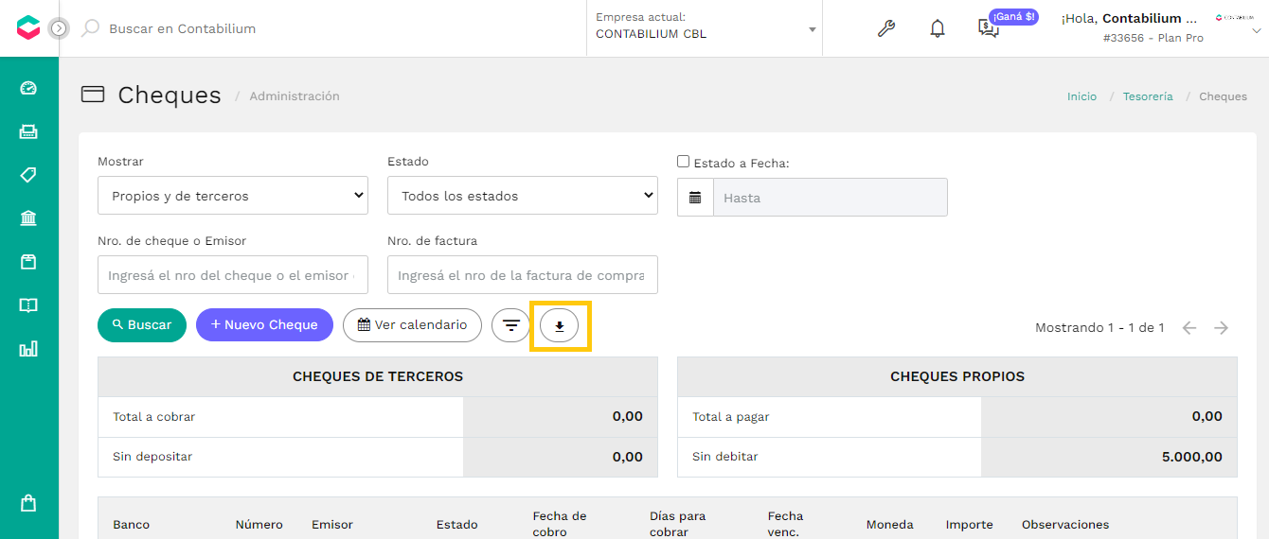Go to the Tesorería breadcrumb link
Image resolution: width=1269 pixels, height=539 pixels.
(1148, 96)
